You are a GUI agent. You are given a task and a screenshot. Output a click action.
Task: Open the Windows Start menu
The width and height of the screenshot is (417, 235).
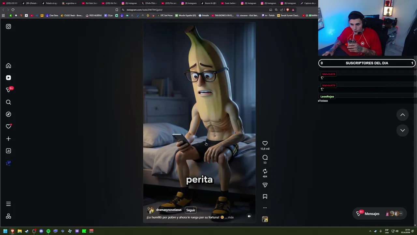5,231
